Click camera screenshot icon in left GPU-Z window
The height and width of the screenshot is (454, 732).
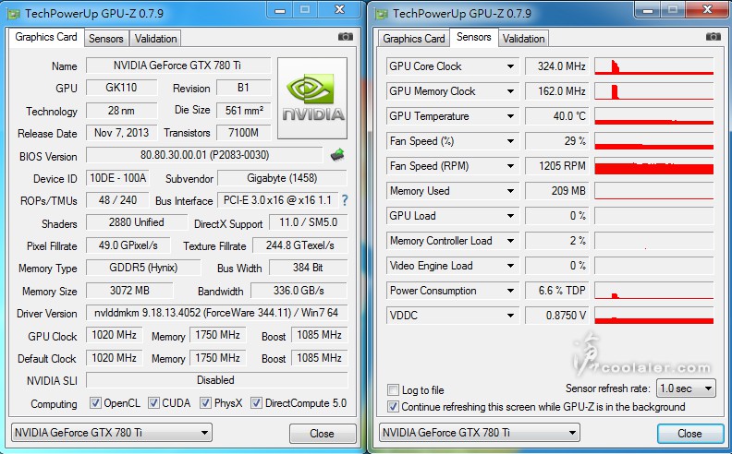pyautogui.click(x=346, y=37)
